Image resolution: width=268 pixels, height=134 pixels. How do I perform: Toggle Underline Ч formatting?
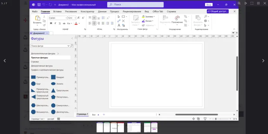pyautogui.click(x=60, y=23)
